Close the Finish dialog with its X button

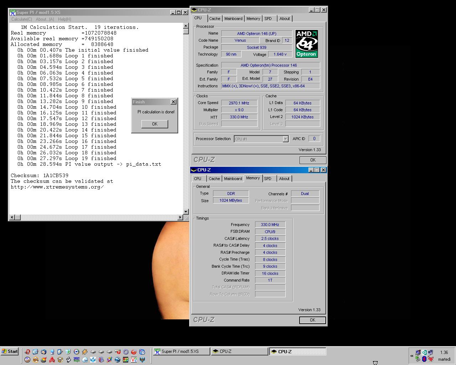(173, 102)
